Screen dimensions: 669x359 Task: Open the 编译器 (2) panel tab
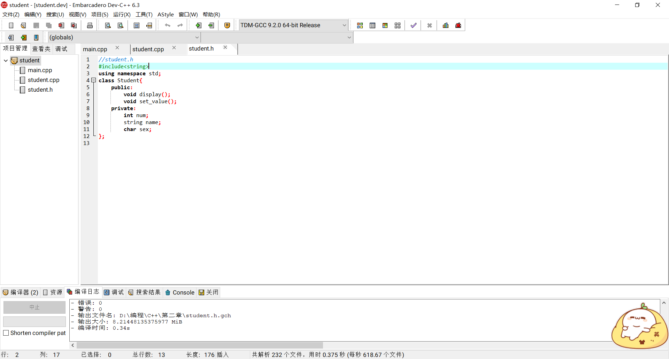21,292
